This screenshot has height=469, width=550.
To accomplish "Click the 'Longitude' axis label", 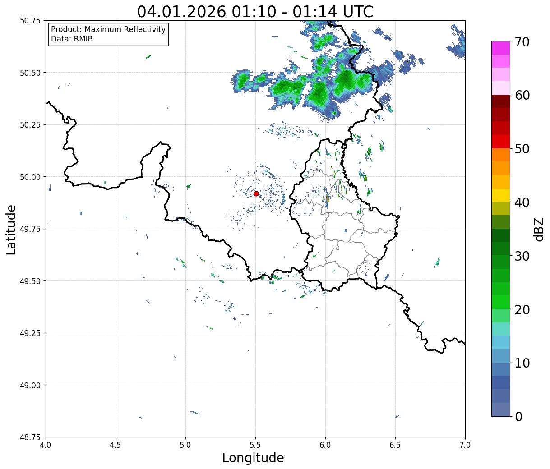I will 253,458.
